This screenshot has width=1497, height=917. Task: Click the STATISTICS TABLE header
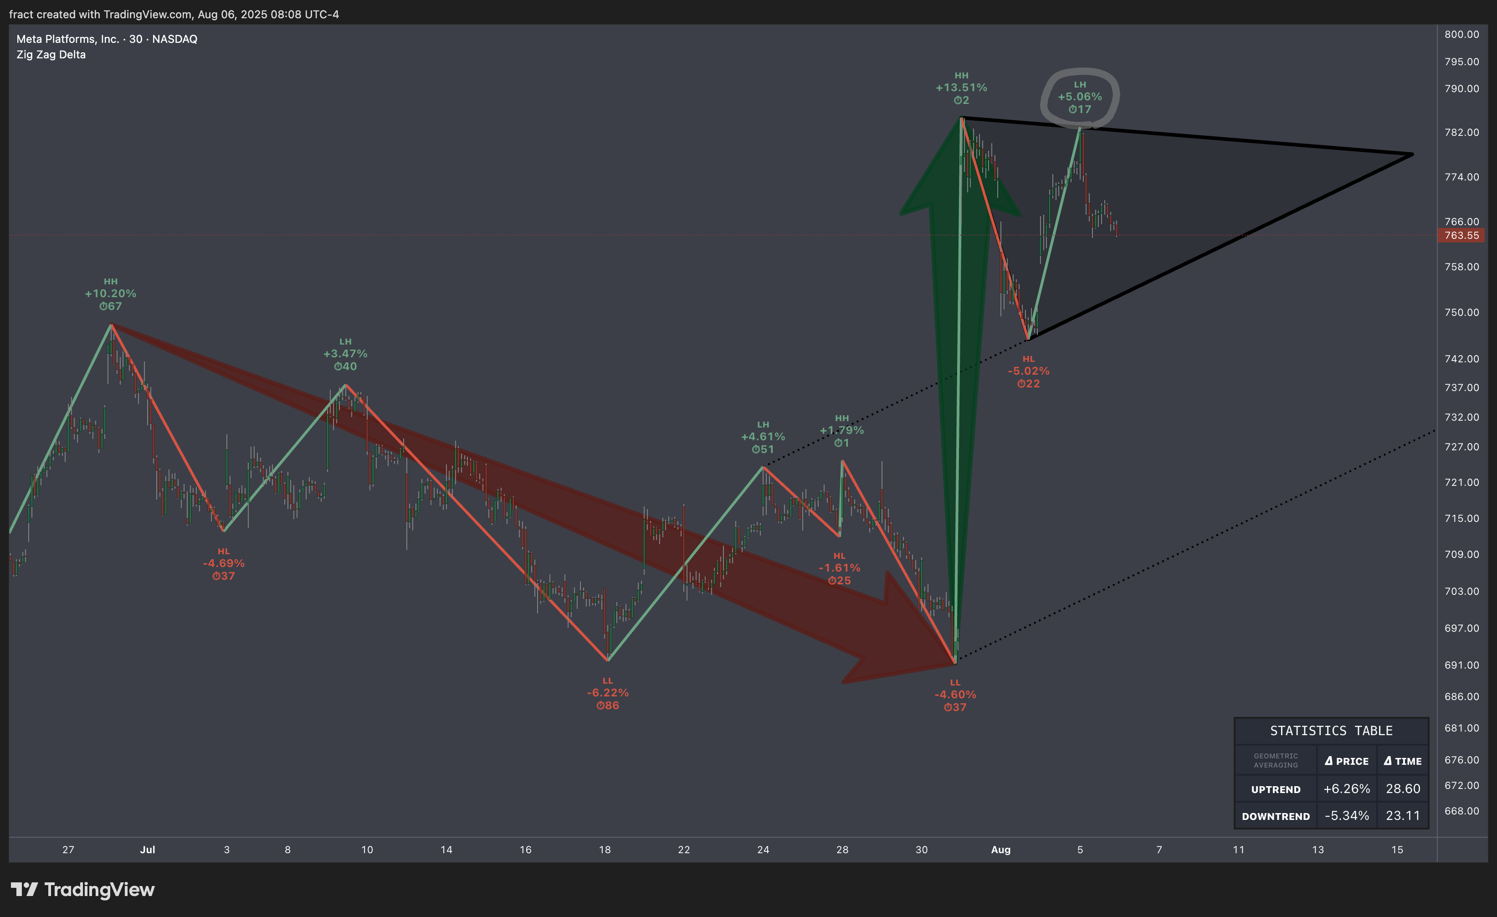pyautogui.click(x=1331, y=731)
